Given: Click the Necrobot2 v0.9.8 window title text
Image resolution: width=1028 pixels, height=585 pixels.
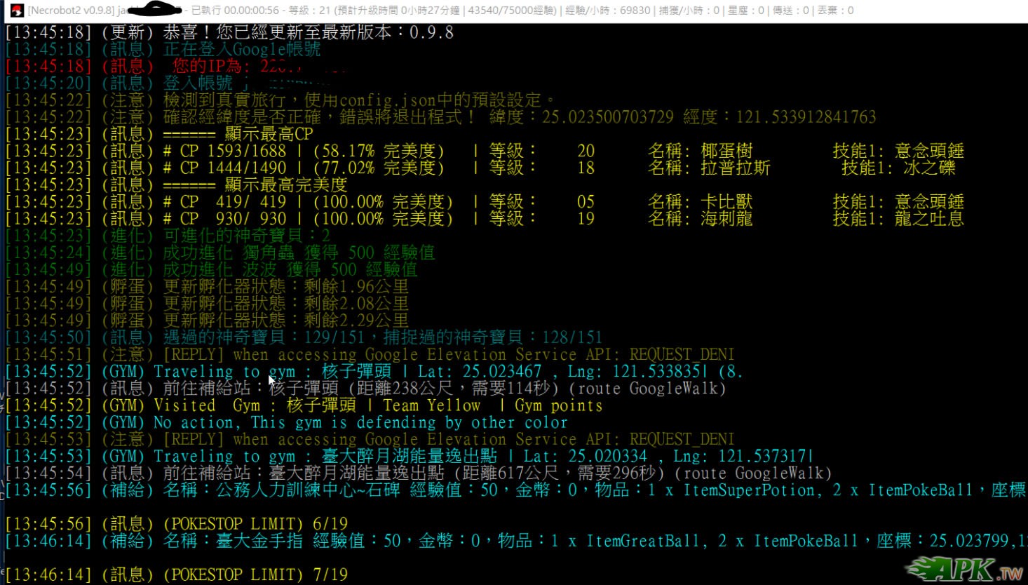Looking at the screenshot, I should pyautogui.click(x=69, y=11).
